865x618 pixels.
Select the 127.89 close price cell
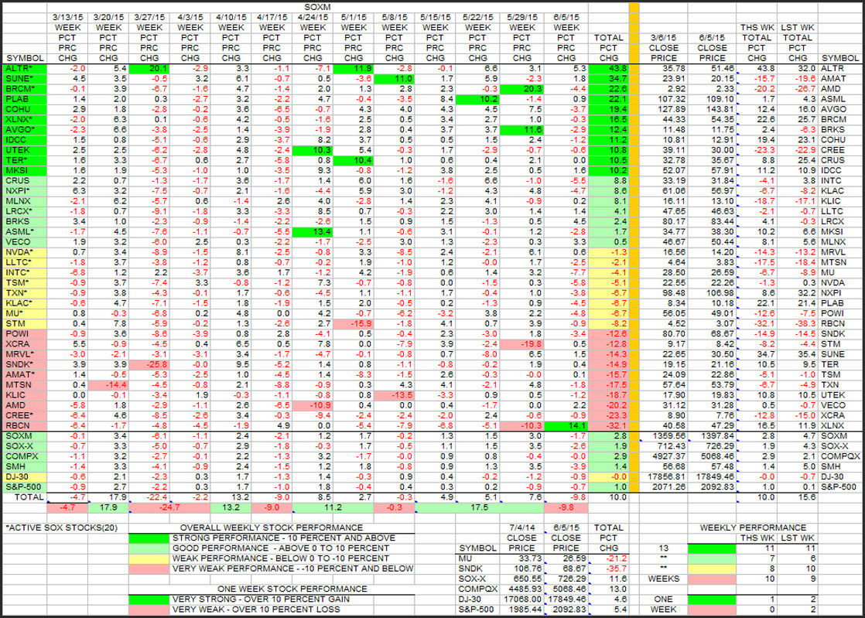663,109
